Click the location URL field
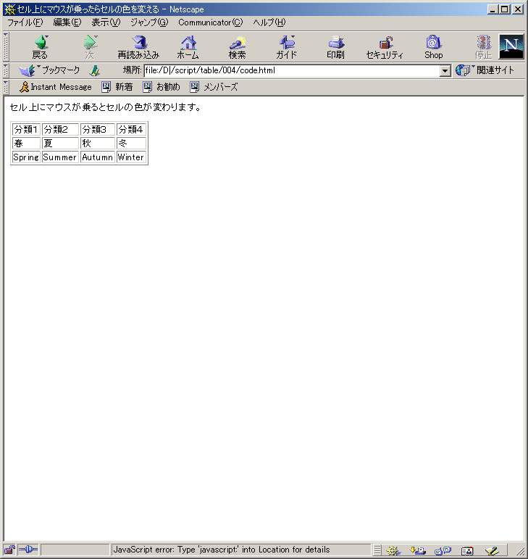528x559 pixels. pos(292,70)
